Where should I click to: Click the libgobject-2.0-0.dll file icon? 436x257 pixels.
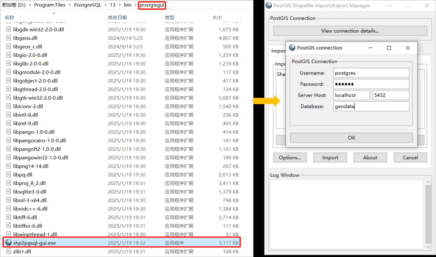tap(9, 81)
